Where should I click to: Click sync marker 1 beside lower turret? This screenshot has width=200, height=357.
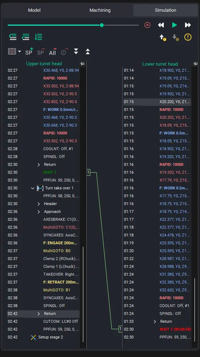(120, 329)
